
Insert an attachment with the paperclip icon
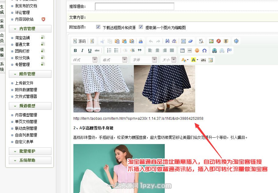point(226,41)
